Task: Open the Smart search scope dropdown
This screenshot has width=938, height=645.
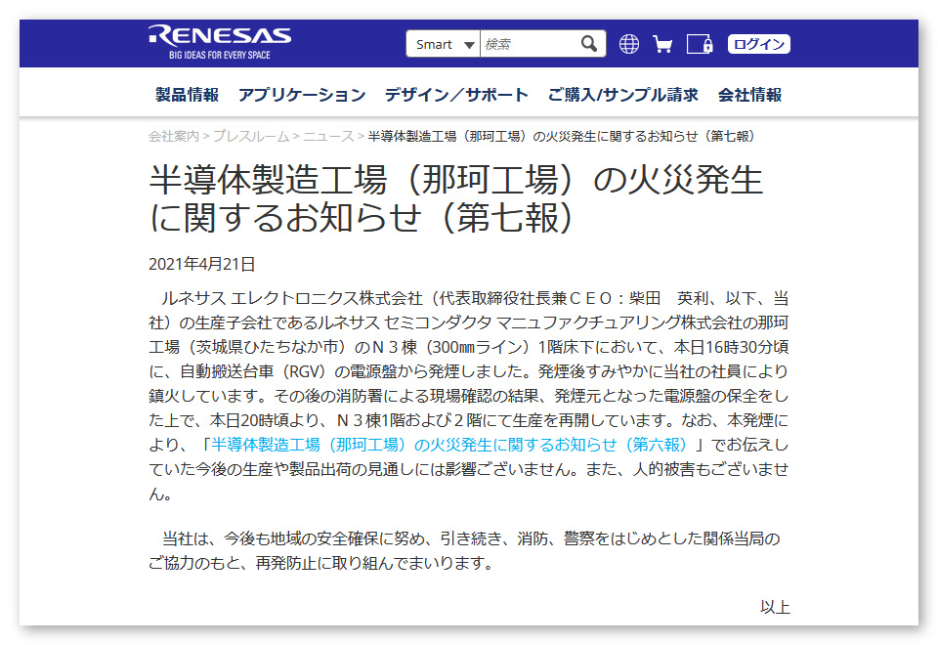Action: tap(444, 44)
